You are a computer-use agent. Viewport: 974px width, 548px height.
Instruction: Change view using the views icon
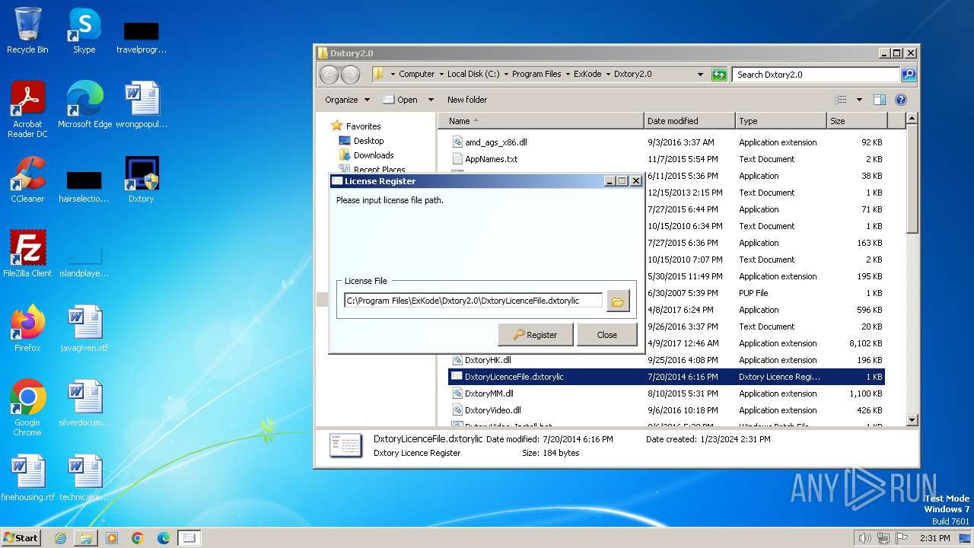click(841, 100)
